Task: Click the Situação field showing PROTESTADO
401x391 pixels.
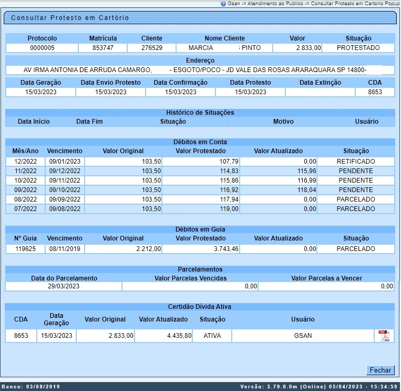Action: (x=358, y=48)
